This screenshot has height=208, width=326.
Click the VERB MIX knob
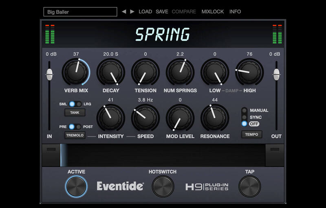tap(76, 72)
